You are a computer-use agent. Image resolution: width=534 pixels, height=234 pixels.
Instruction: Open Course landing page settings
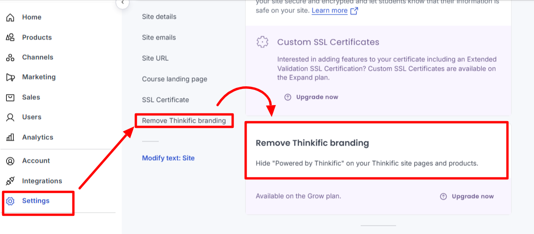point(174,79)
